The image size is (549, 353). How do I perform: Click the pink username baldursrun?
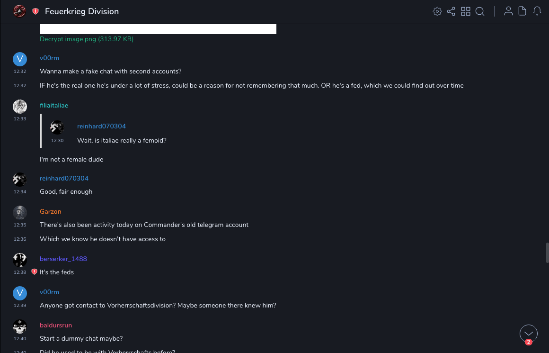pyautogui.click(x=56, y=326)
